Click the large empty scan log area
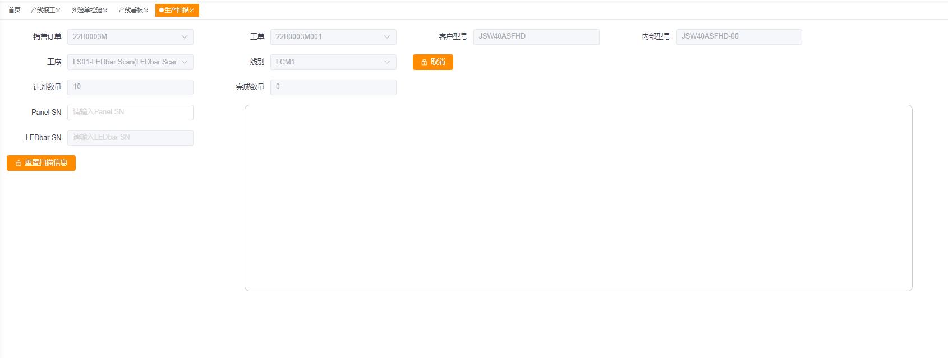 (x=578, y=198)
